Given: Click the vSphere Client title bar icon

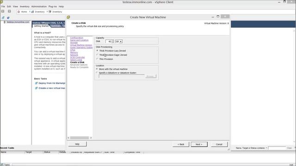Looking at the screenshot, I should [x=1, y=2].
